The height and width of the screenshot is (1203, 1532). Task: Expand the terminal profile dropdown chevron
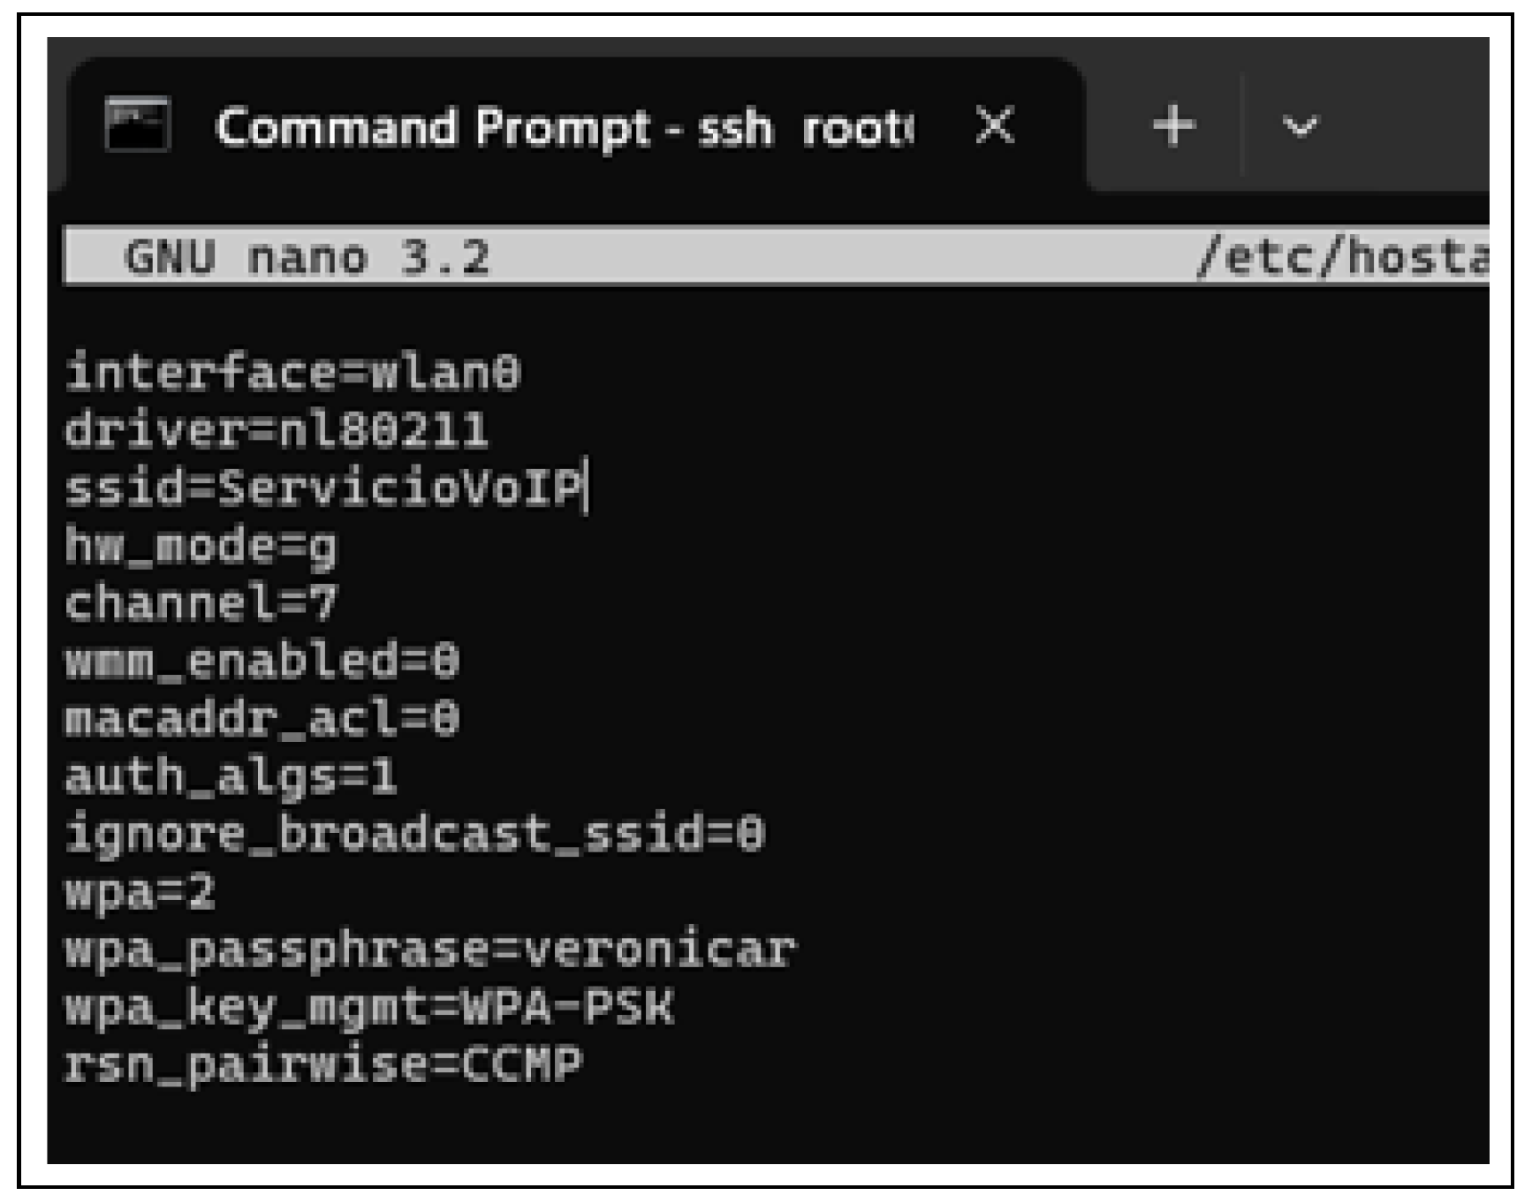coord(1299,127)
